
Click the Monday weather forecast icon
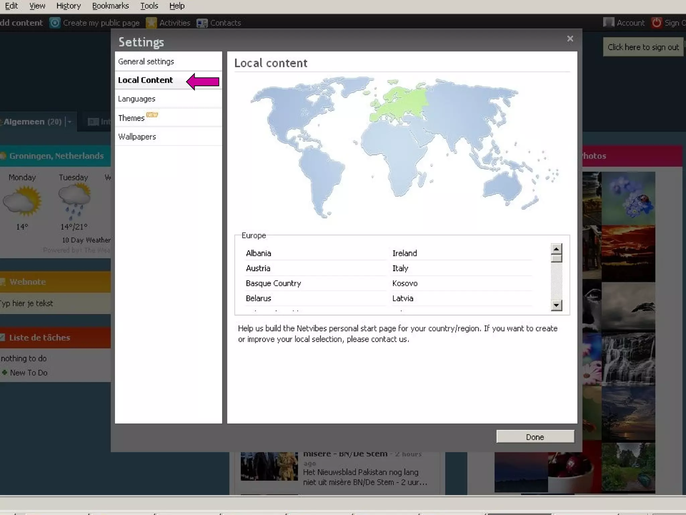point(22,201)
